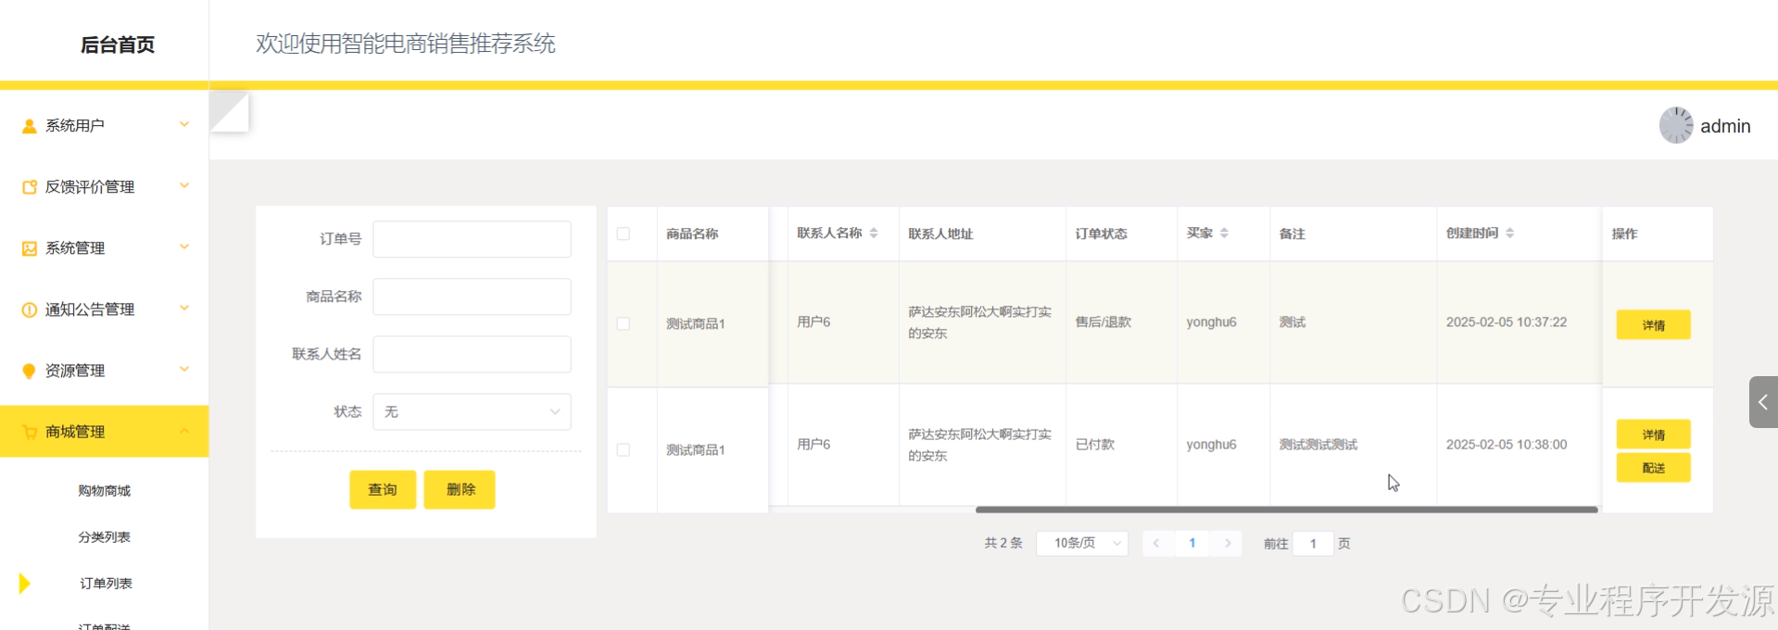Click the 反馈评价管理 sidebar icon
This screenshot has height=630, width=1778.
pyautogui.click(x=29, y=187)
